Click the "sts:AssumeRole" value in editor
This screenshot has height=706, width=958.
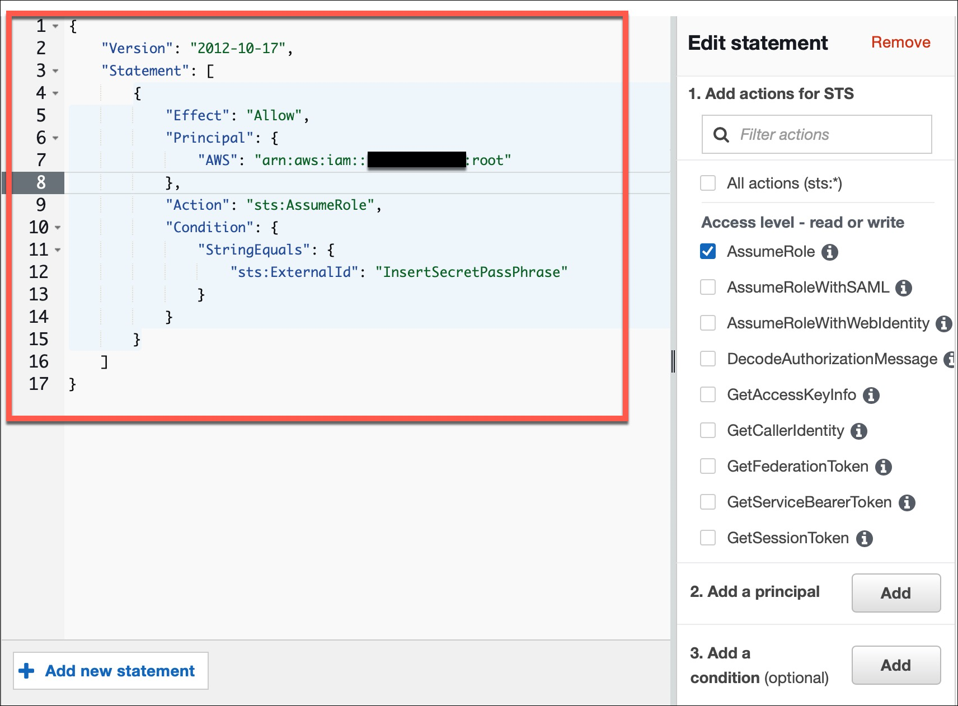pos(310,205)
